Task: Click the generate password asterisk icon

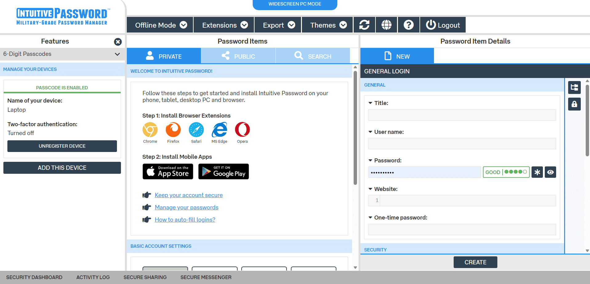Action: 537,172
